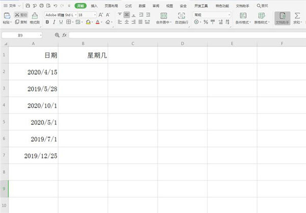Align text left

tap(120, 22)
